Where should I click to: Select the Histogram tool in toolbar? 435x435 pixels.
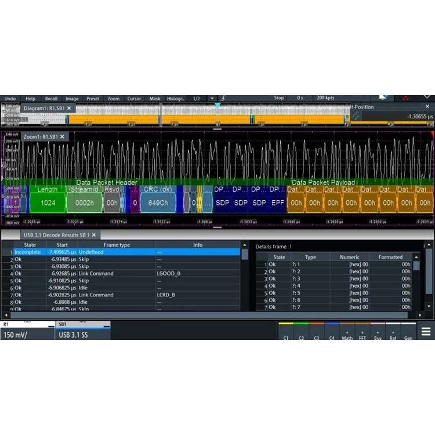[176, 99]
